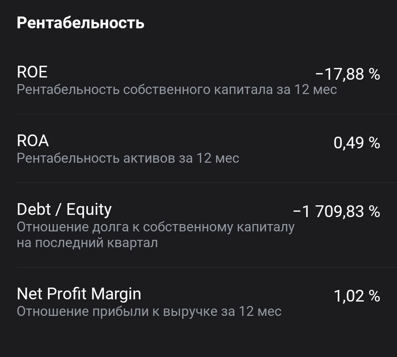Click the divider between ROA and Debt / Equity
Viewport: 397px width, 357px height.
pos(198,183)
